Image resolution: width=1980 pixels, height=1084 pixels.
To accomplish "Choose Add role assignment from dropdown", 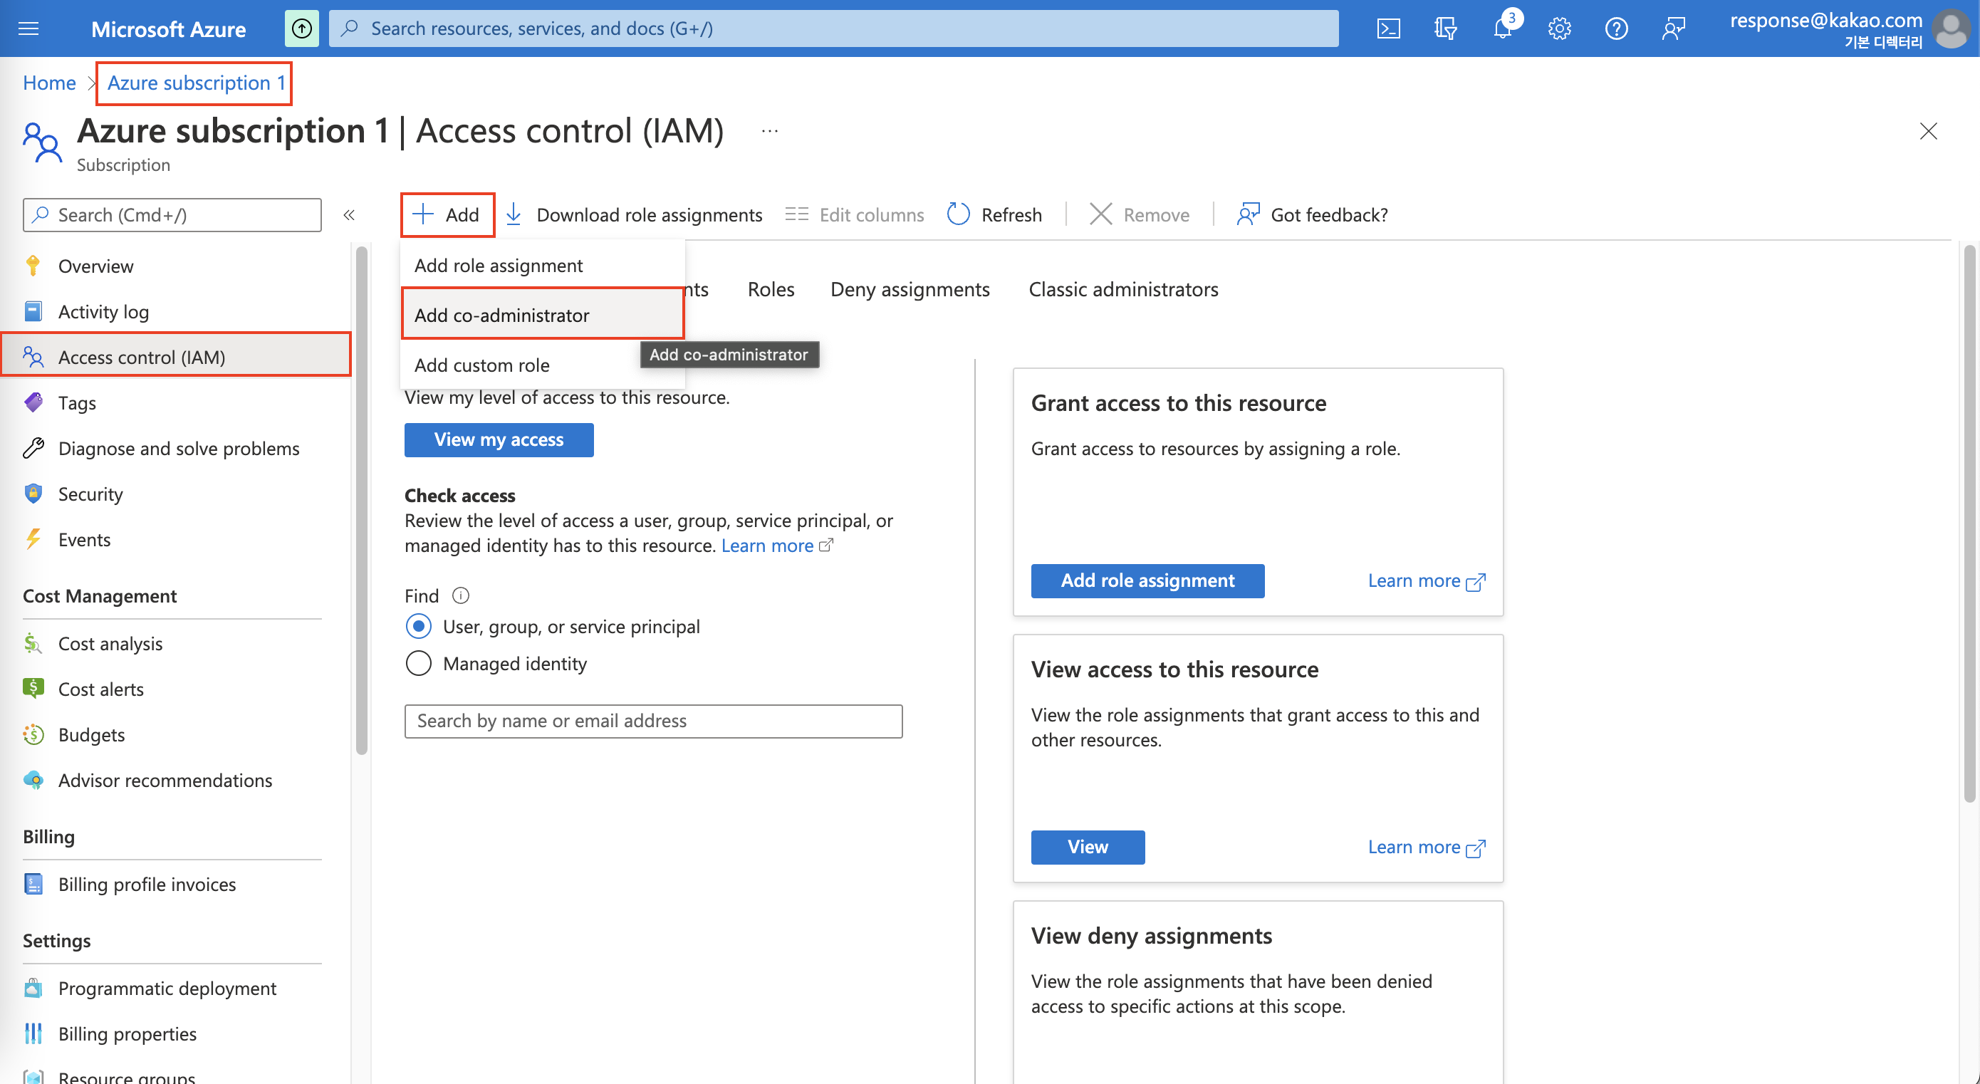I will 543,265.
